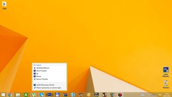Open the network status tray icon
This screenshot has height=97, width=172.
(x=153, y=95)
